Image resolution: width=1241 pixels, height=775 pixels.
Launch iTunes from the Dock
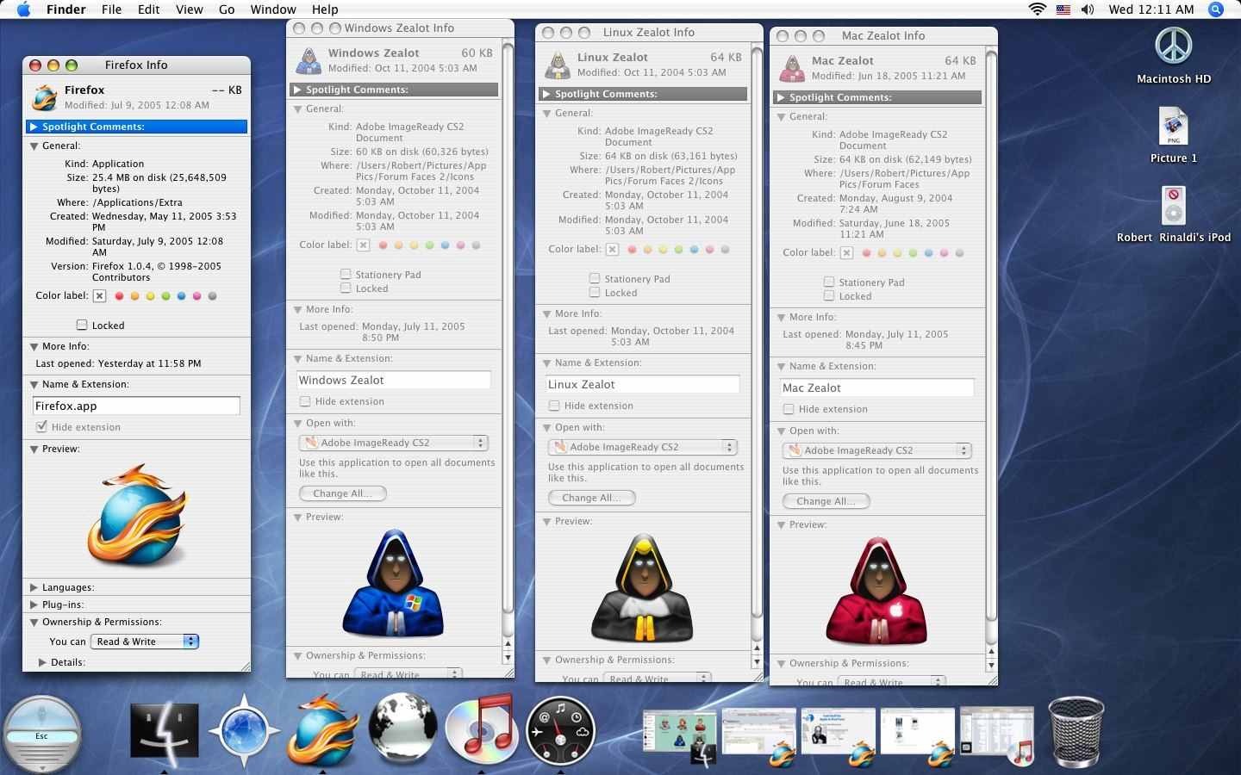coord(481,730)
